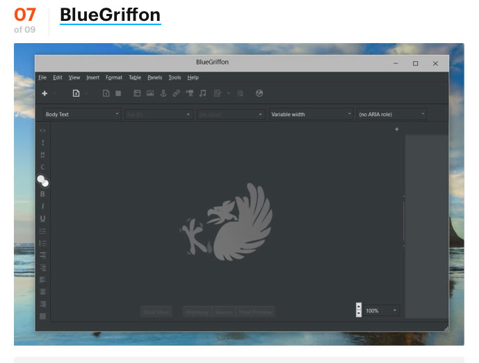The width and height of the screenshot is (479, 363).
Task: Click the anchor icon in the toolbar
Action: pyautogui.click(x=163, y=93)
